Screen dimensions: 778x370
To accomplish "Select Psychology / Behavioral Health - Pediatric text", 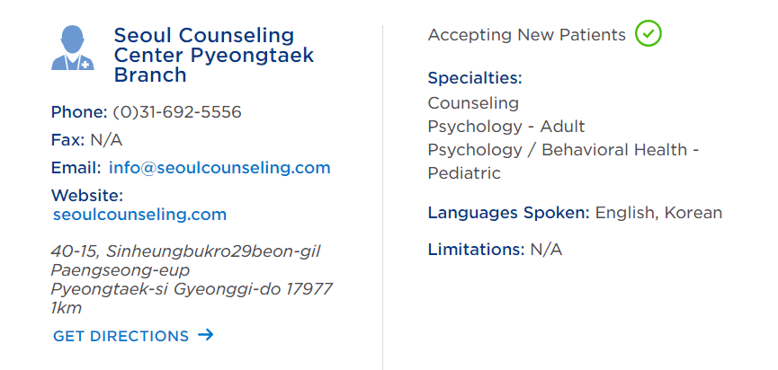I will coord(563,162).
